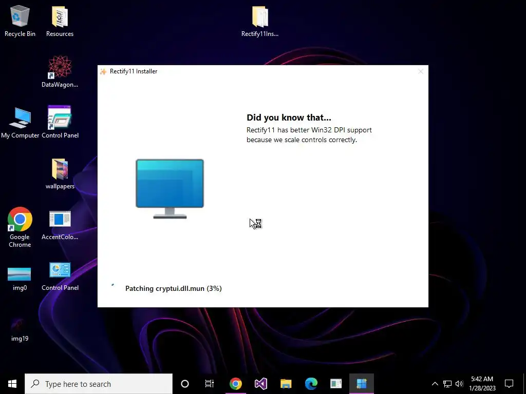Select the Rectify11Ins... folder icon
This screenshot has height=394, width=526.
point(259,21)
